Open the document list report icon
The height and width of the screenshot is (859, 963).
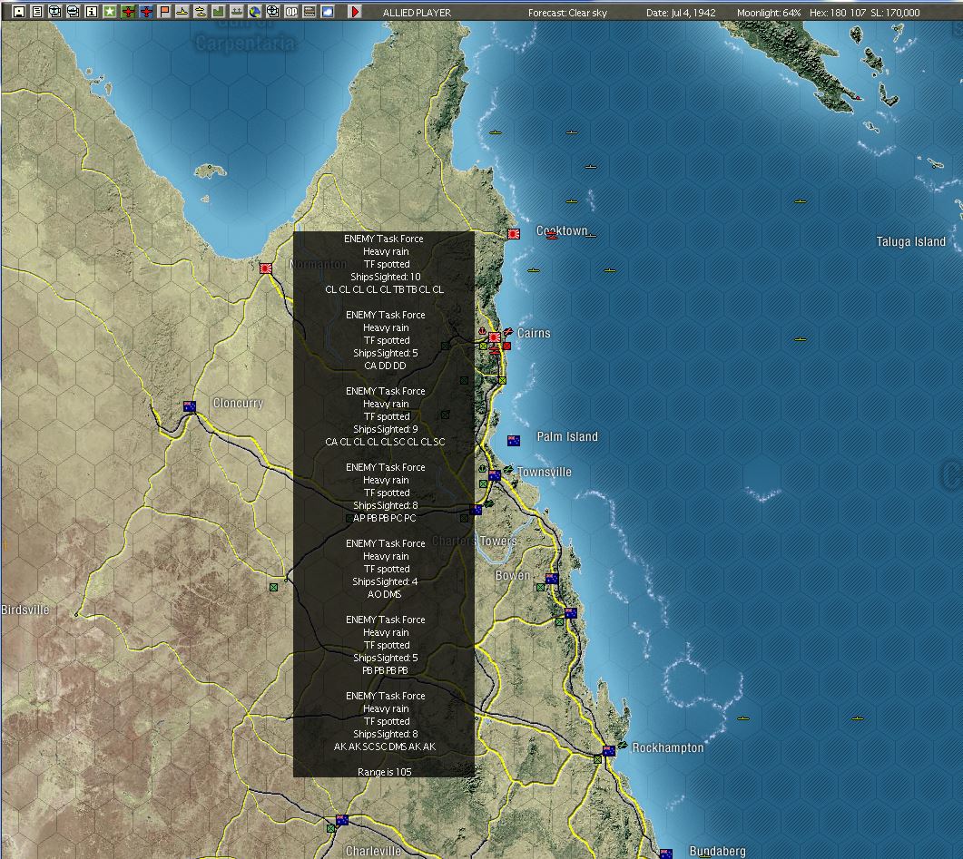pos(37,12)
